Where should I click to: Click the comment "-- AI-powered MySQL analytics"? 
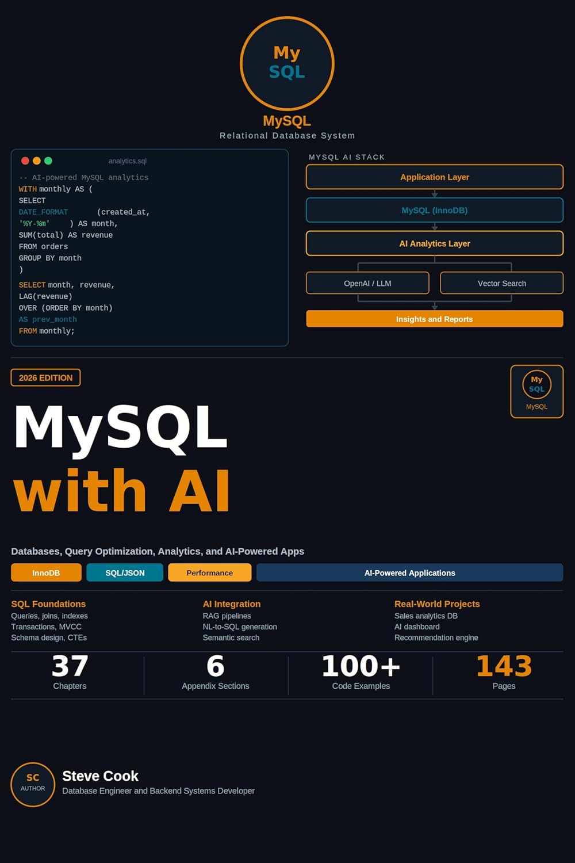[83, 178]
